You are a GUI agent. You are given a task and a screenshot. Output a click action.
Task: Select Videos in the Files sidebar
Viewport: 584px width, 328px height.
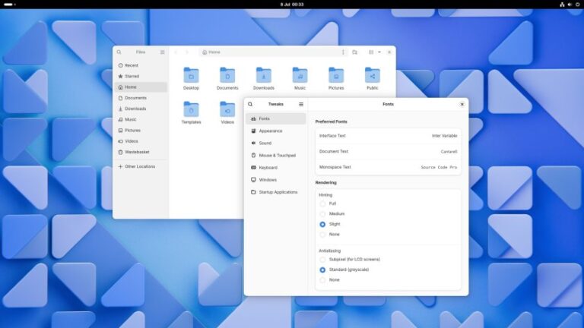click(141, 141)
